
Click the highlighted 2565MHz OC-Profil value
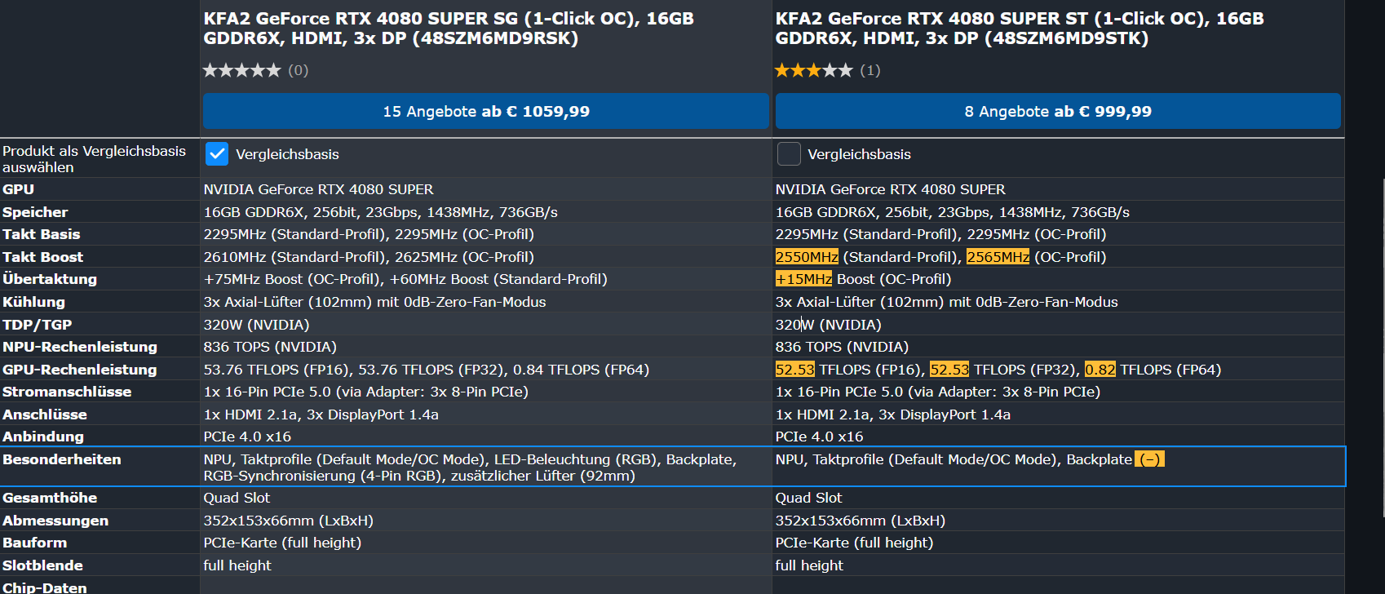pos(998,257)
